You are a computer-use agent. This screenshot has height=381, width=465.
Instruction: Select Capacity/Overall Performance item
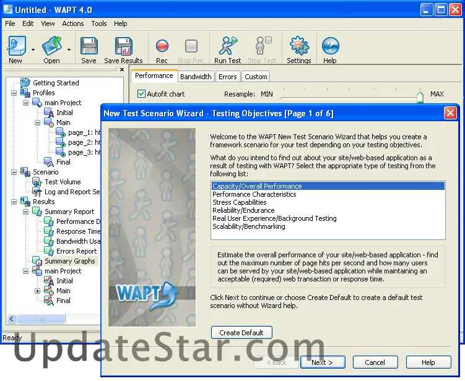click(328, 186)
